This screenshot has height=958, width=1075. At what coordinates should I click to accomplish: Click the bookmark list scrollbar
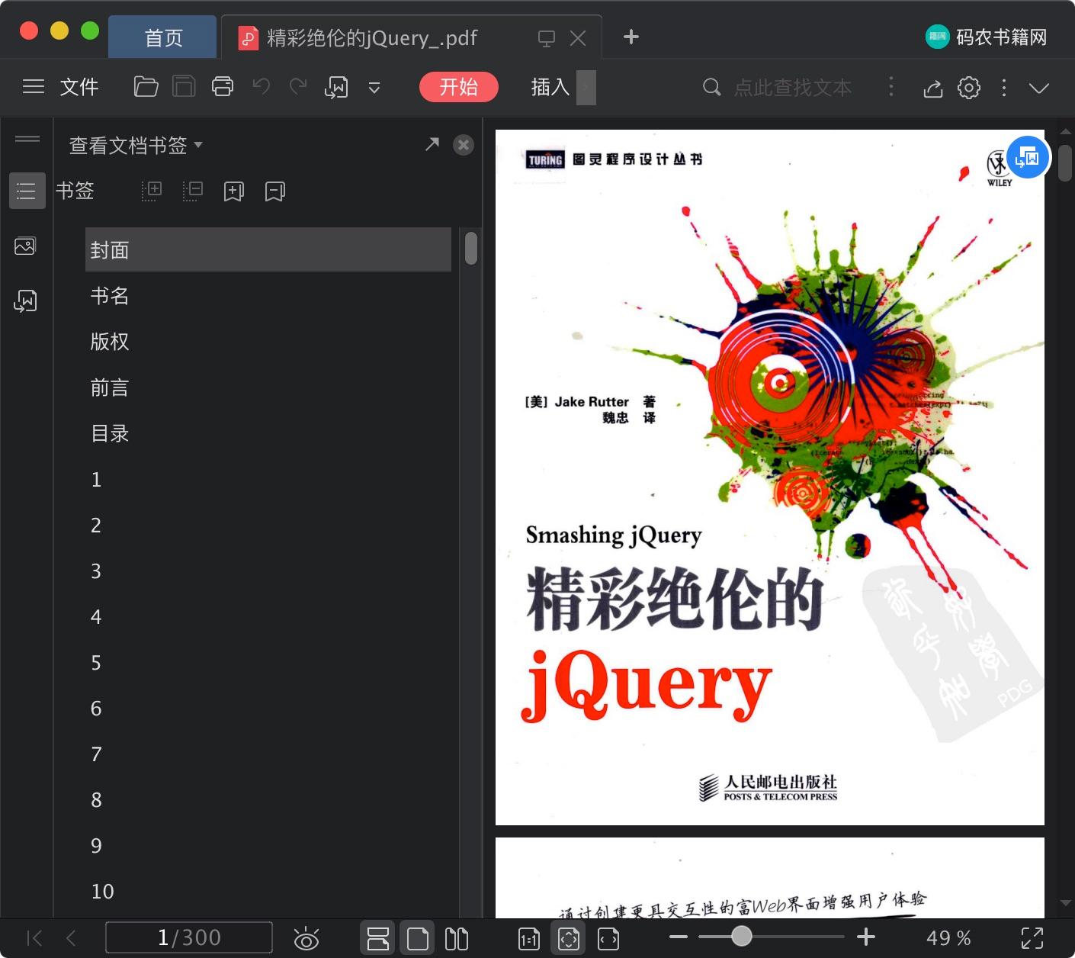point(471,248)
